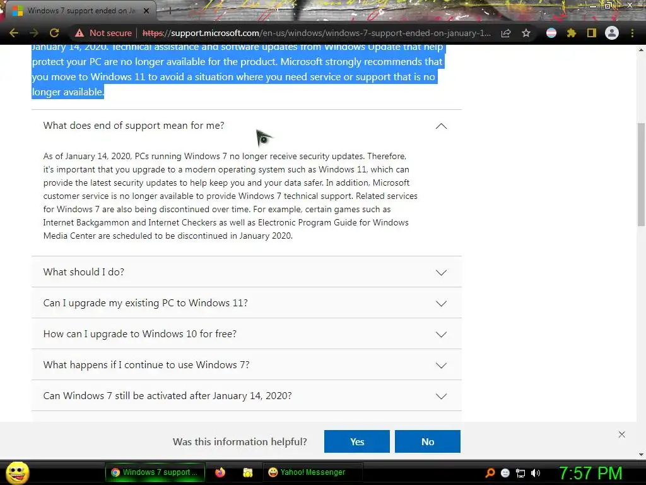Click the text 'Was this information helpful?'

pos(240,441)
